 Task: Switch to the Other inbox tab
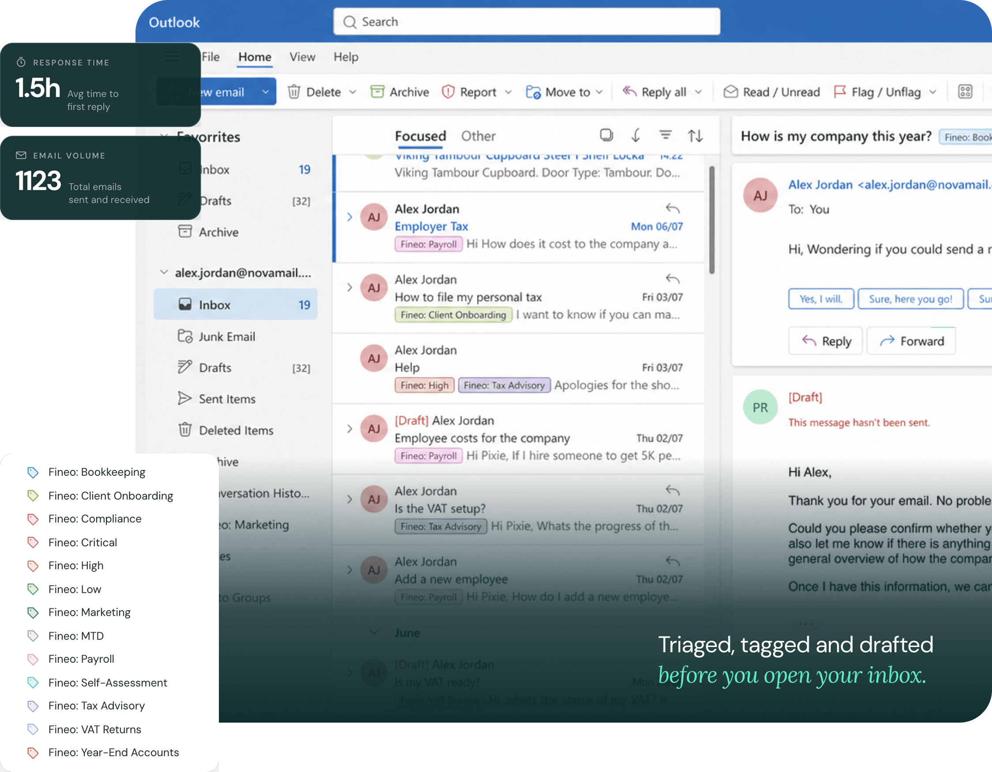pyautogui.click(x=478, y=136)
